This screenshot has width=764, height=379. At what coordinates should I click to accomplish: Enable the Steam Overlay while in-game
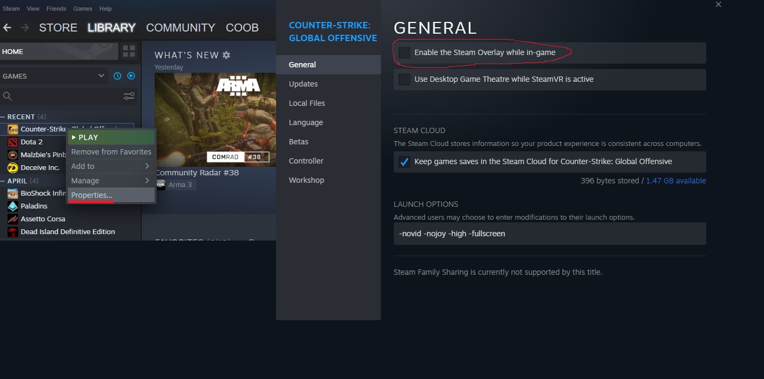pos(404,53)
